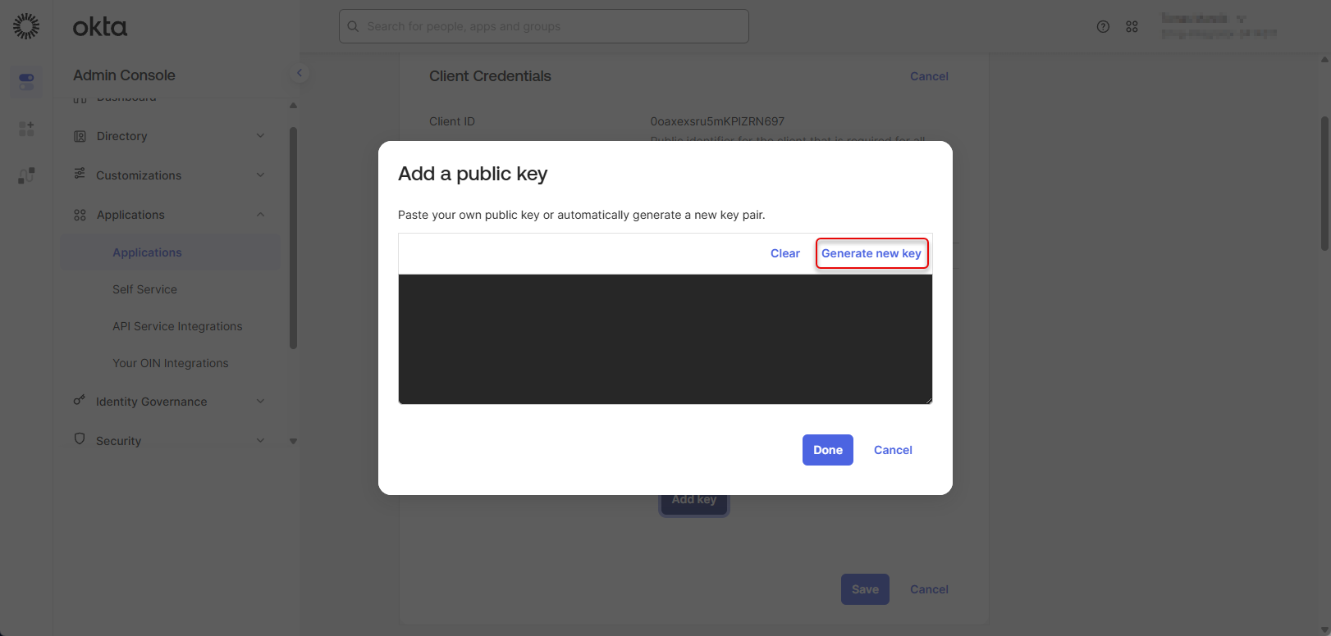Viewport: 1331px width, 636px height.
Task: Click the Directory icon in sidebar
Action: tap(80, 136)
